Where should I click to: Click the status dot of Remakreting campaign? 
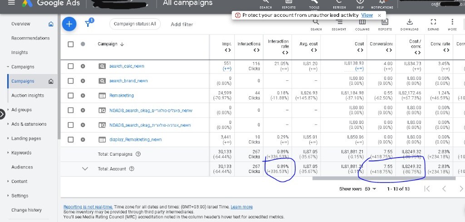tap(83, 95)
